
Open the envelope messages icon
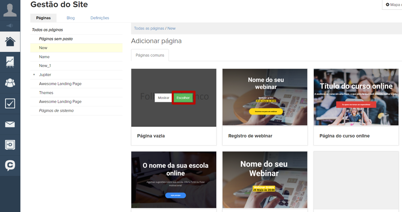[x=10, y=124]
